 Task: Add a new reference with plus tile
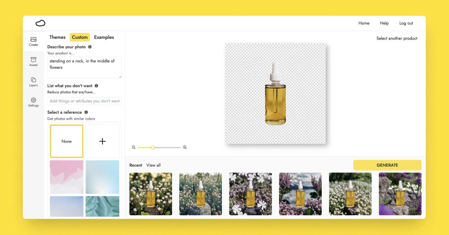pos(103,141)
